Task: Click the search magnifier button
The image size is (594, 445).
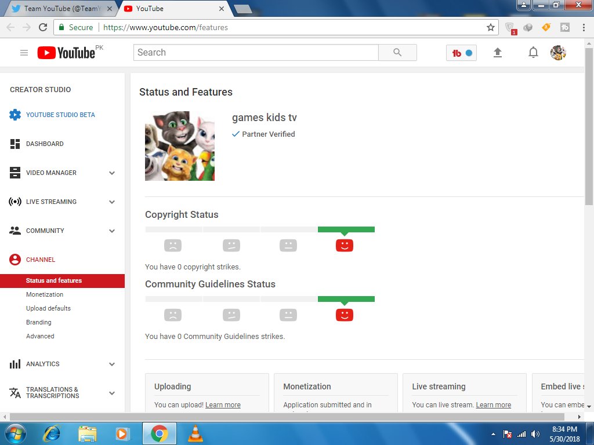Action: coord(397,53)
